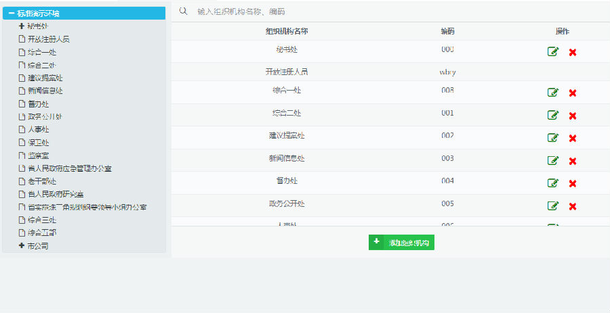Choose 省人民政府应急管理办公室 tree item
The width and height of the screenshot is (610, 313).
pyautogui.click(x=69, y=168)
